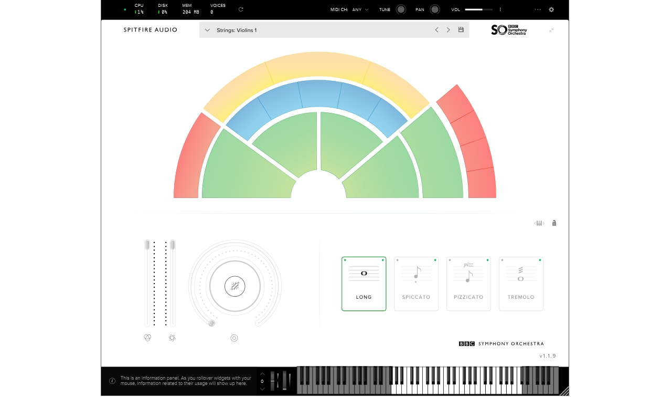The width and height of the screenshot is (661, 397).
Task: Toggle the top-right dot on the LONG card
Action: (x=382, y=260)
